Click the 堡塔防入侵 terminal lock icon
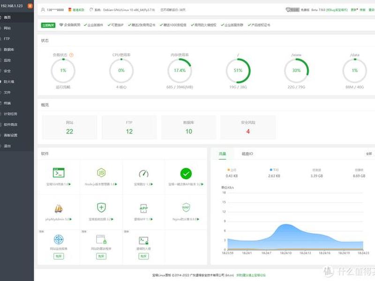Screen dimensions: 375x281 coord(143,240)
